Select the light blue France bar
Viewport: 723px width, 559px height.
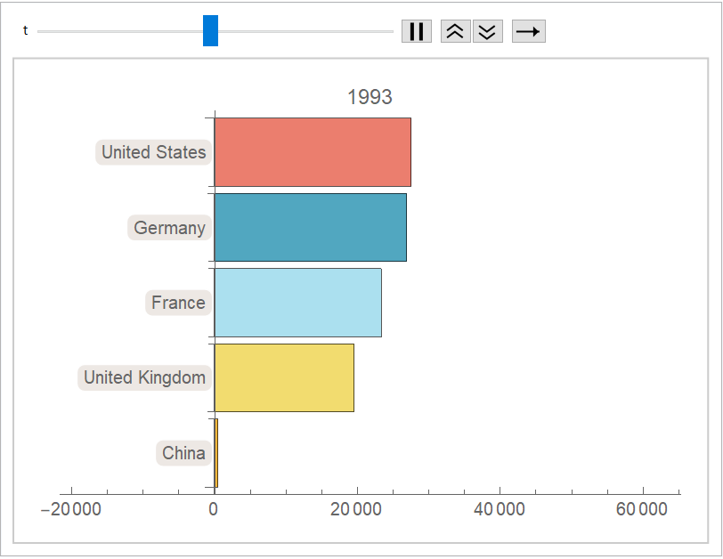(x=297, y=303)
